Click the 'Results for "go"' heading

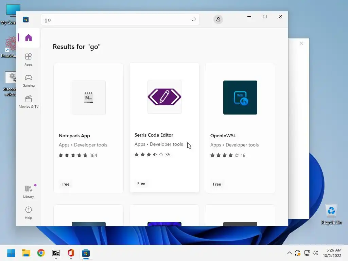(76, 47)
